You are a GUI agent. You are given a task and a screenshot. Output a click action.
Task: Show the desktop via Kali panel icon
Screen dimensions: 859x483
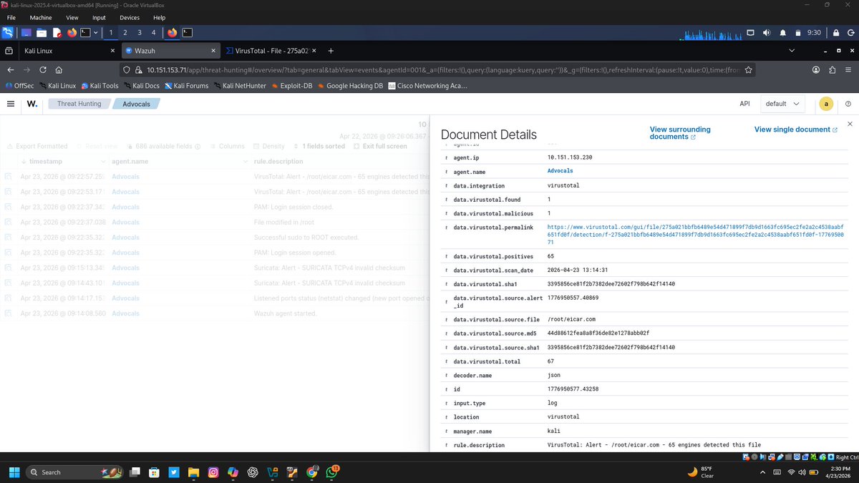pos(26,32)
